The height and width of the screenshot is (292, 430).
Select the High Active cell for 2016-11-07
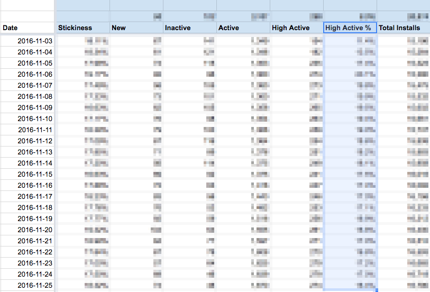tap(297, 86)
